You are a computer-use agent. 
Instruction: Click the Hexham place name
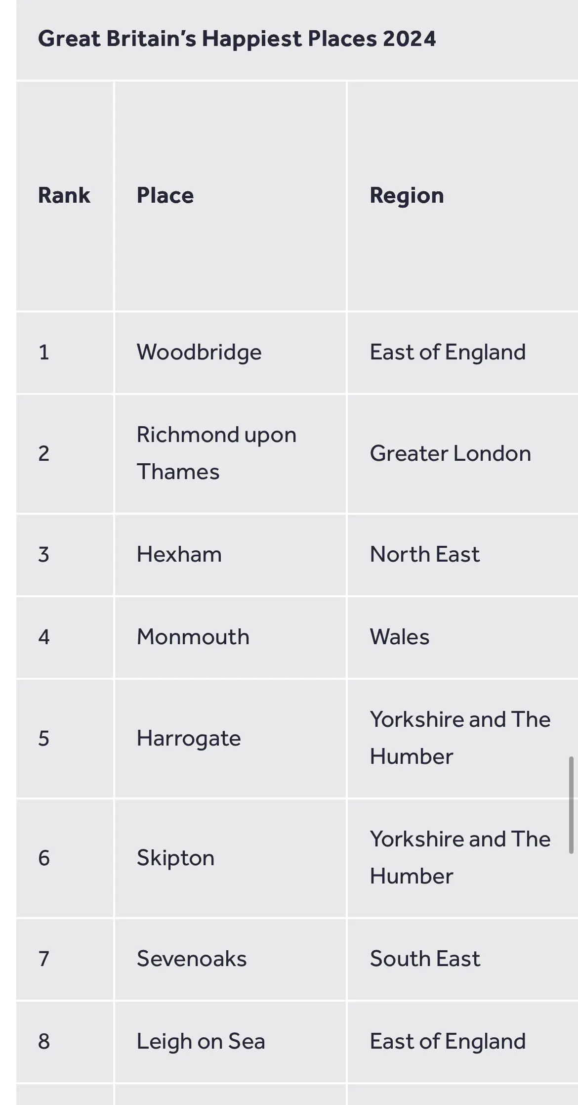coord(179,554)
